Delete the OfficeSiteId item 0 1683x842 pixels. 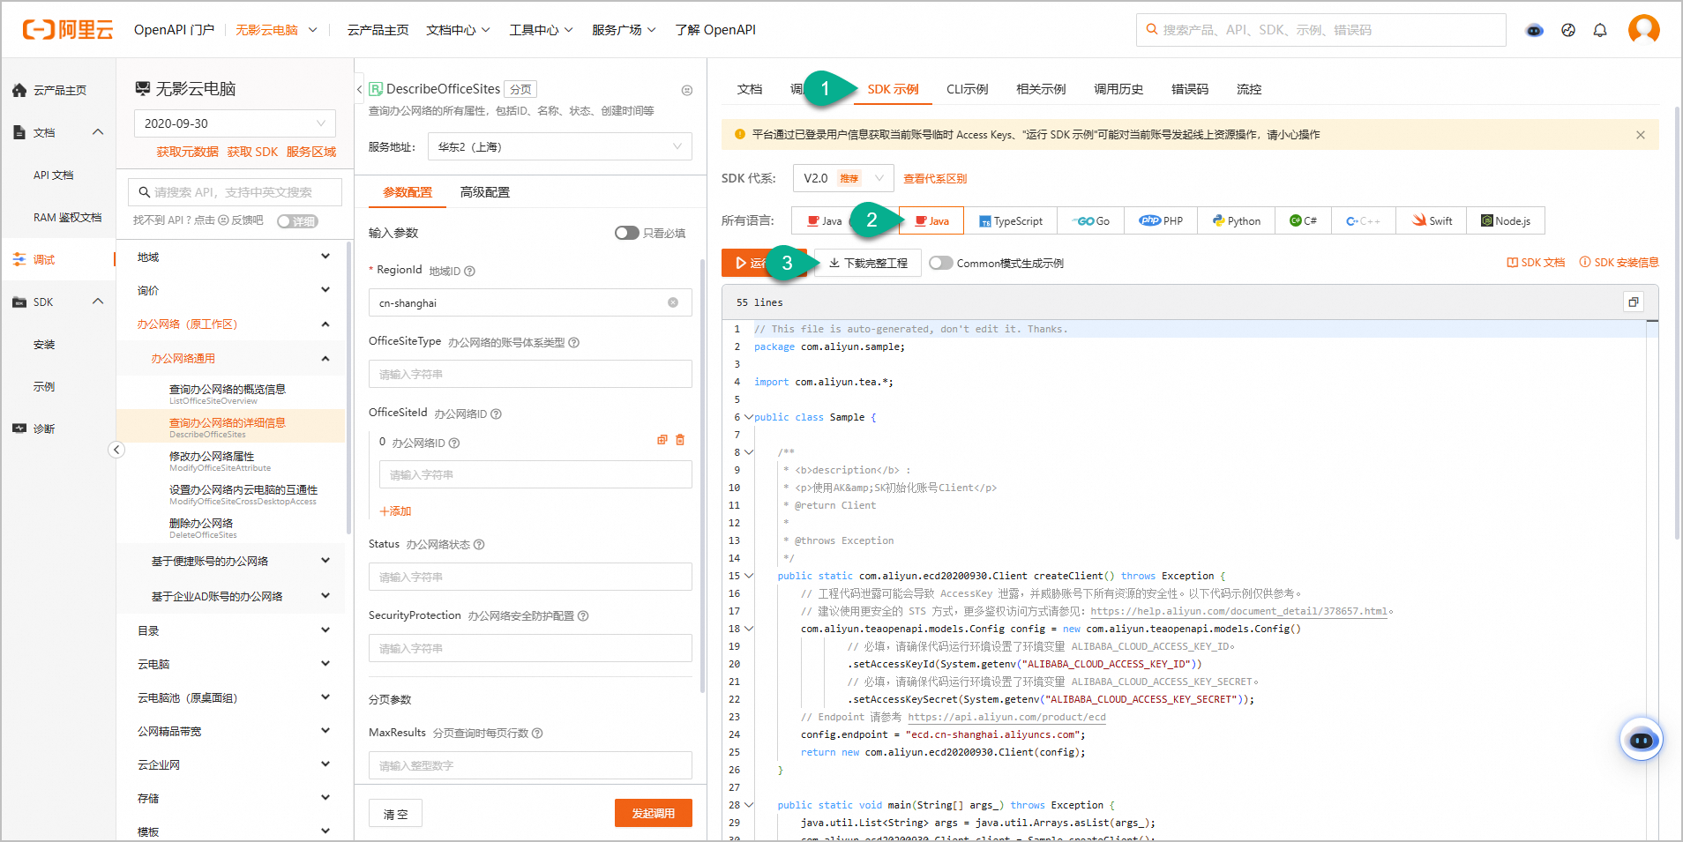[x=680, y=439]
